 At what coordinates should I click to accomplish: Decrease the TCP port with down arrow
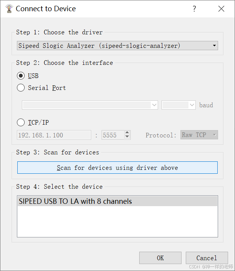[127, 137]
